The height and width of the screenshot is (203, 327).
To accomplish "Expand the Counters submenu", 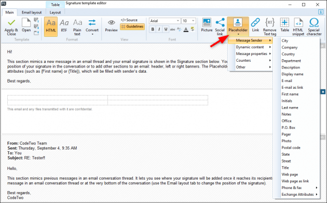I will click(x=251, y=61).
